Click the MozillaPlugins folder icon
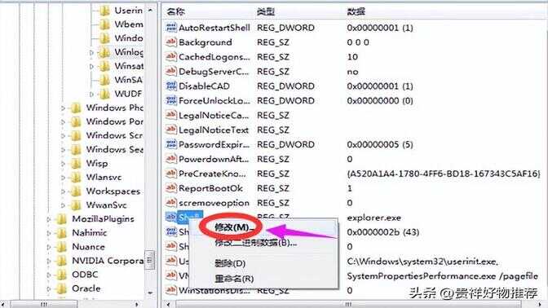Viewport: 548px width, 308px height. [61, 219]
